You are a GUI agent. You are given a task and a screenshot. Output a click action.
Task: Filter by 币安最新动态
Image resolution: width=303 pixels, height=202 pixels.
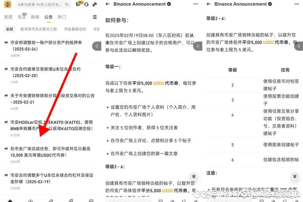[x=75, y=29]
